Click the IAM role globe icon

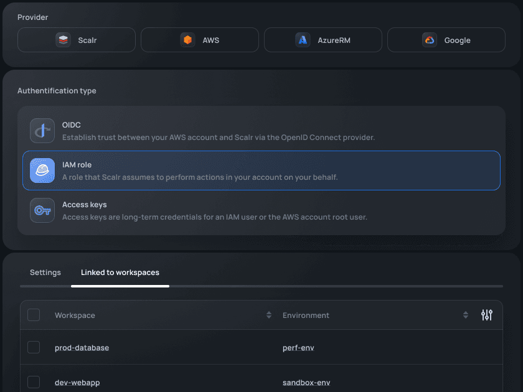tap(42, 170)
